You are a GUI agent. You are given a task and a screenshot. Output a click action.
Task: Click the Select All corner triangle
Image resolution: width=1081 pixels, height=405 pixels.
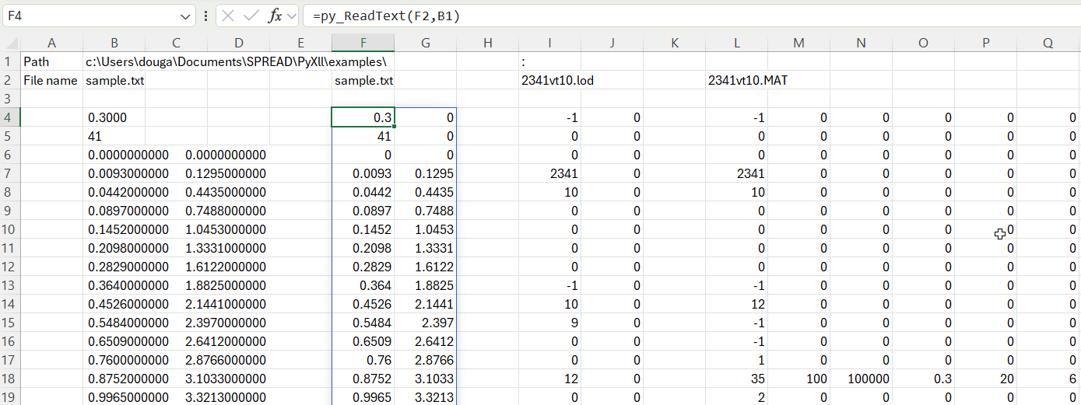[x=10, y=44]
